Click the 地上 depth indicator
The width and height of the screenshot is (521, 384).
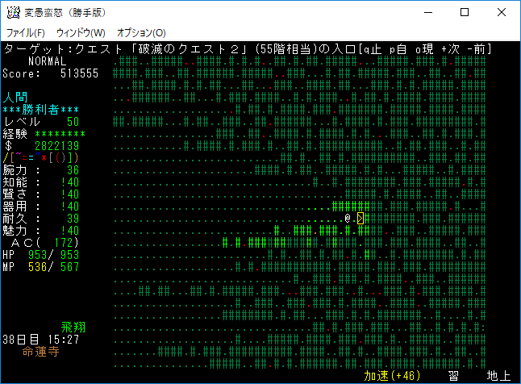click(x=498, y=376)
